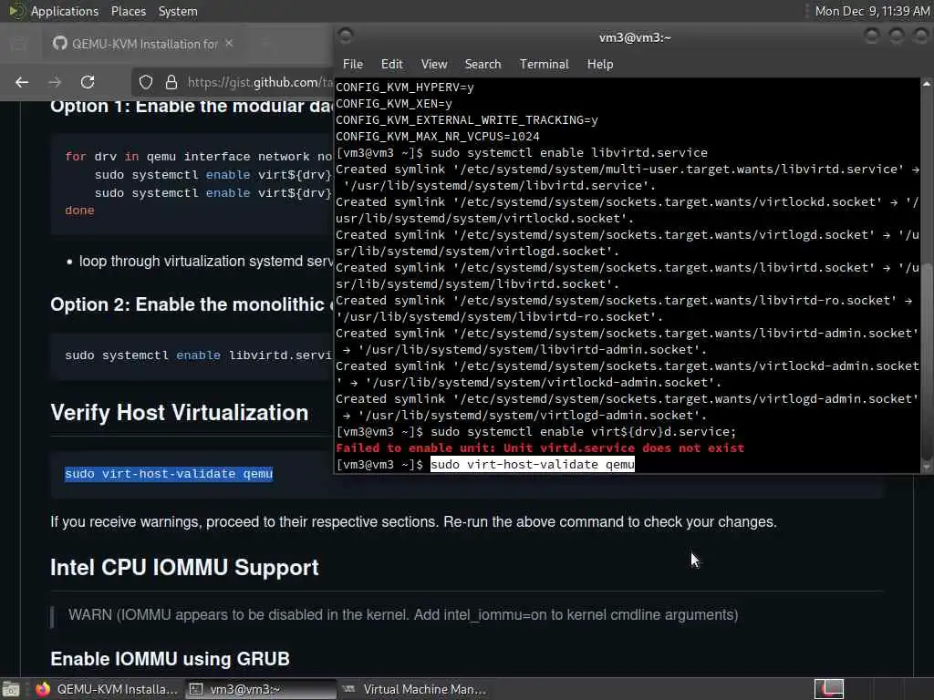Open the terminal Edit menu
The height and width of the screenshot is (700, 934).
391,64
